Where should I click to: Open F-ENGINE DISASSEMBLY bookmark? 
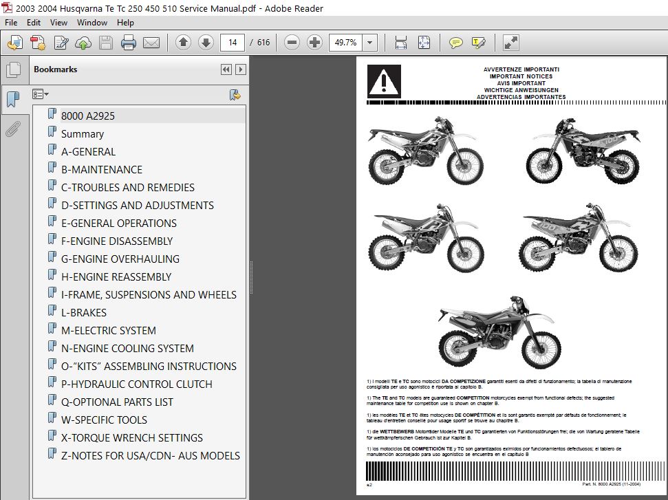point(117,241)
